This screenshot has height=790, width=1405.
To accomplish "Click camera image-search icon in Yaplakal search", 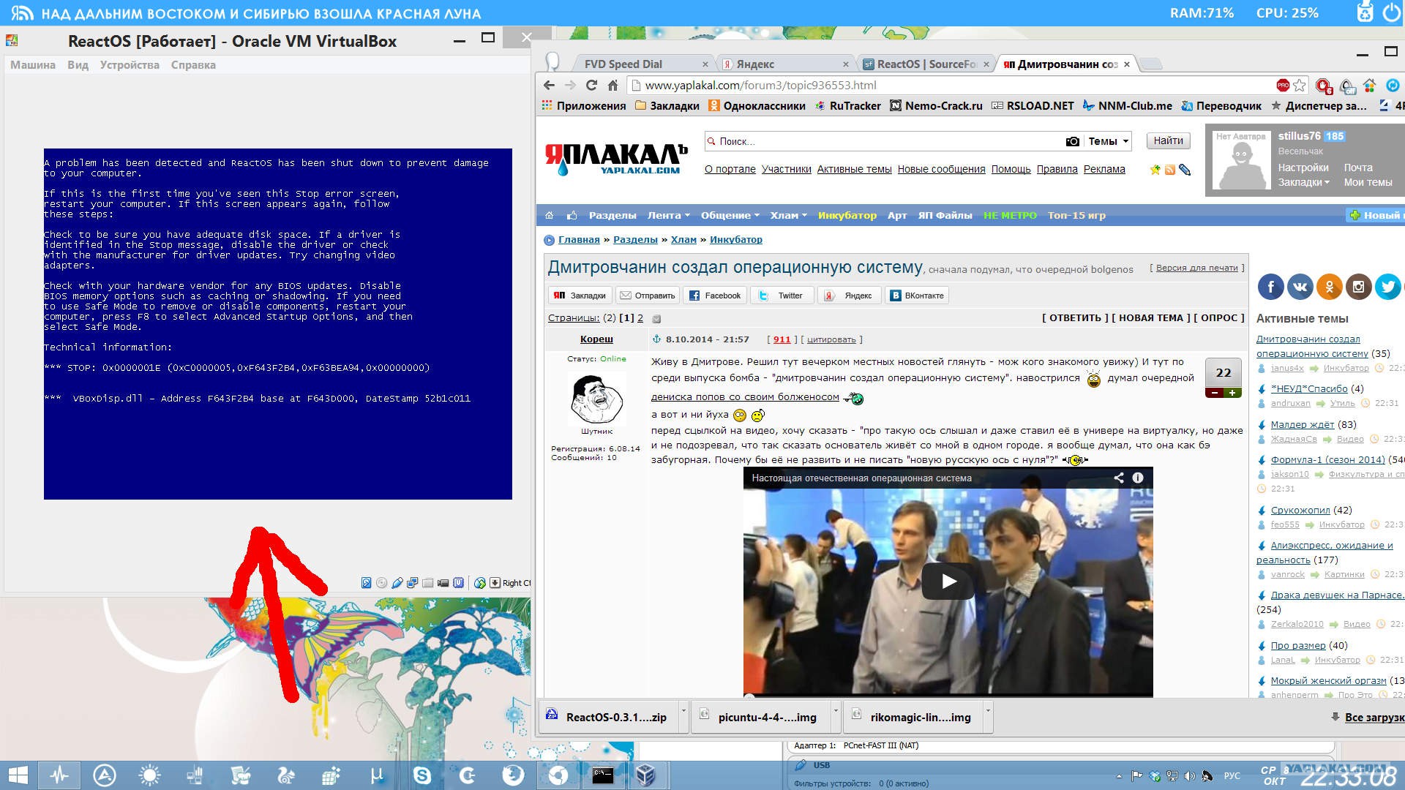I will (x=1072, y=141).
